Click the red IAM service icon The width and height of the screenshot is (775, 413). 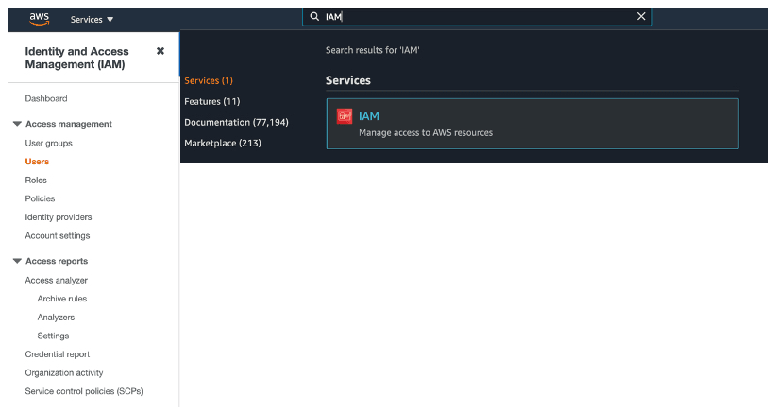(x=345, y=116)
